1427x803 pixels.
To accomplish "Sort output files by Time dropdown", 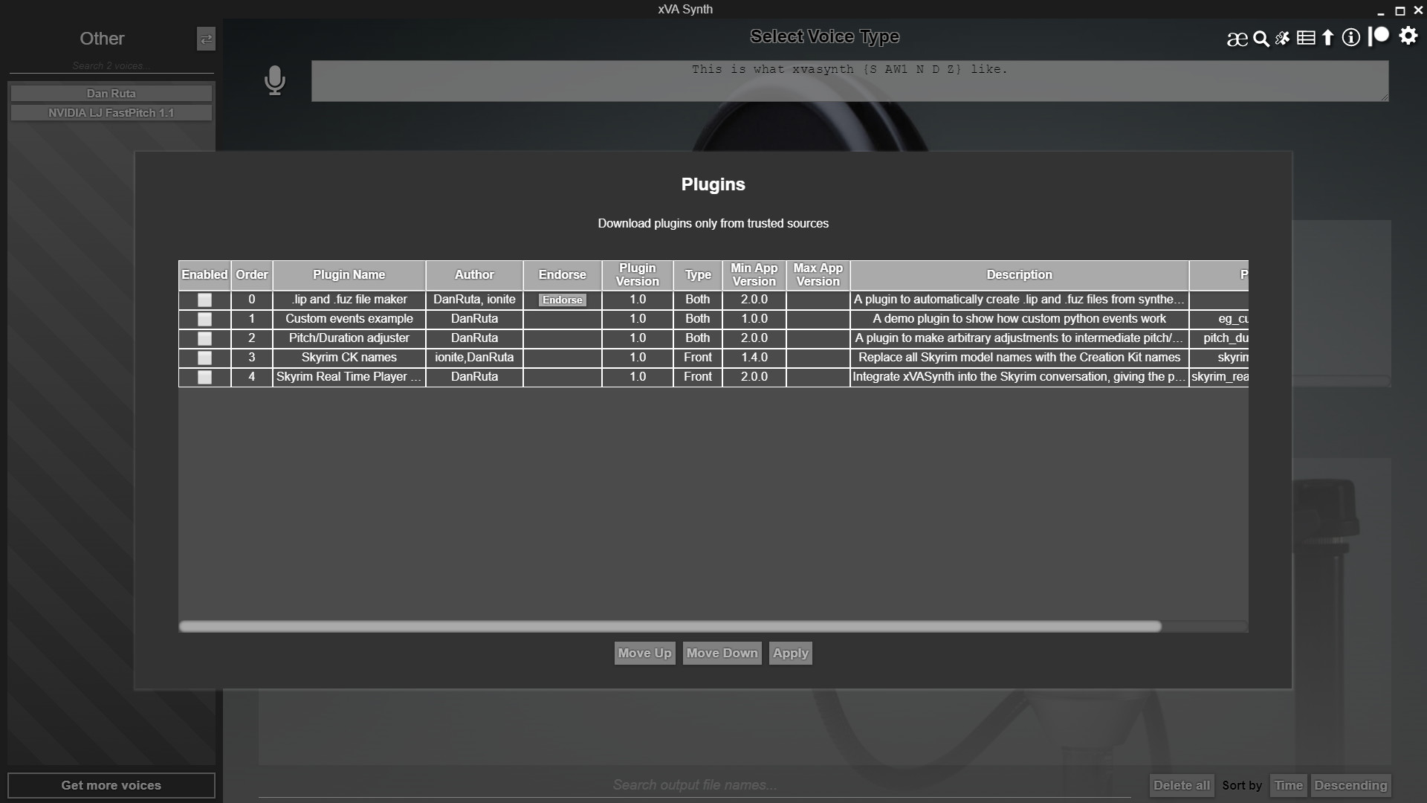I will (1287, 784).
